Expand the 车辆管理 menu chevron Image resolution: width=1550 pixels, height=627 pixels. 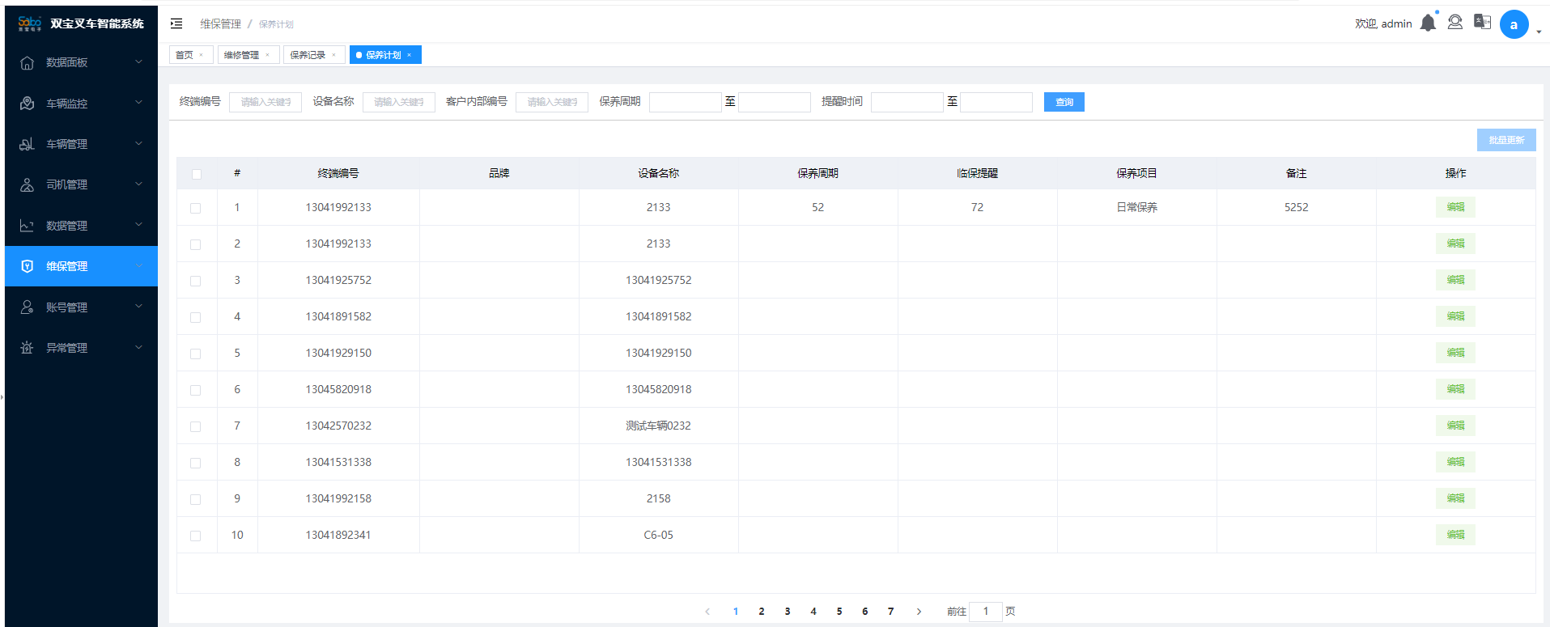point(138,143)
